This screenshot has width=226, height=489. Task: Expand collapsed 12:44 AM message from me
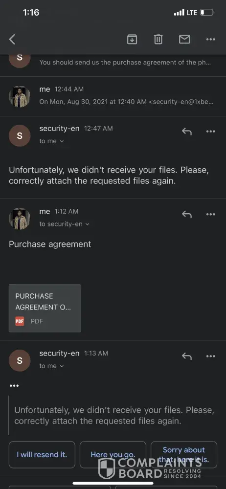[x=113, y=96]
